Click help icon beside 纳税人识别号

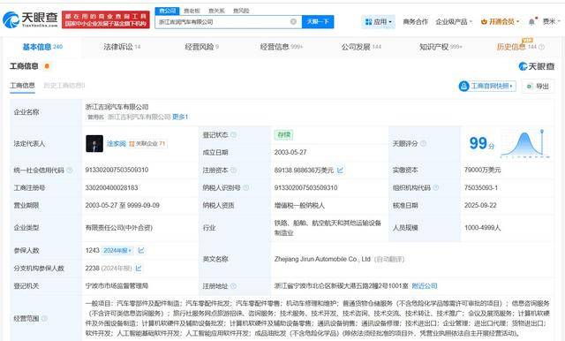click(x=246, y=188)
